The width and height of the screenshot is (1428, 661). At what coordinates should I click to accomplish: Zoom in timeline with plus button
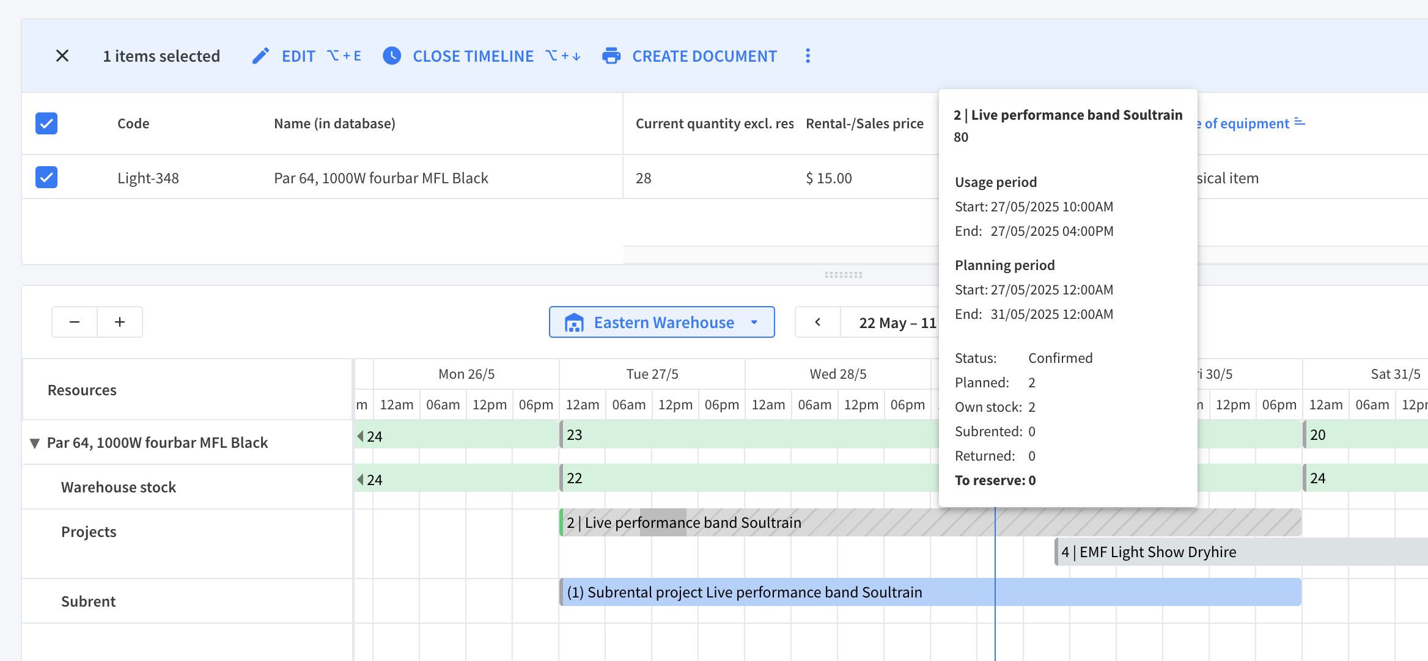click(x=120, y=322)
